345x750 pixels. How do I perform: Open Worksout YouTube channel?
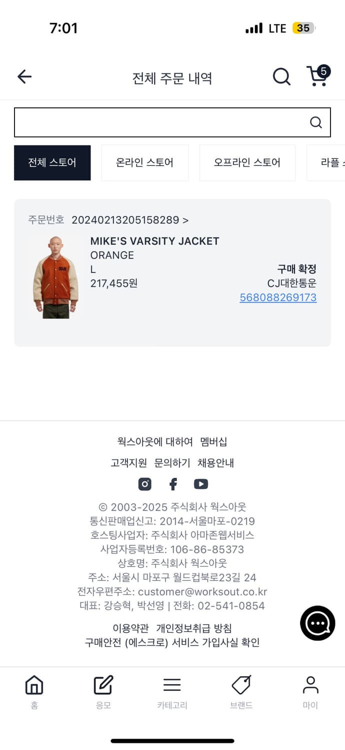click(x=201, y=484)
